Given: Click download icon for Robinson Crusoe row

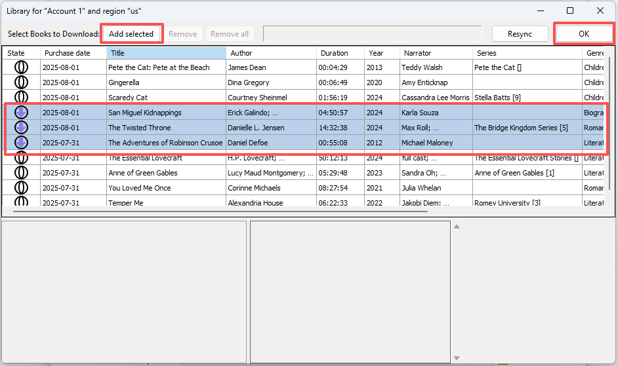Looking at the screenshot, I should tap(21, 143).
